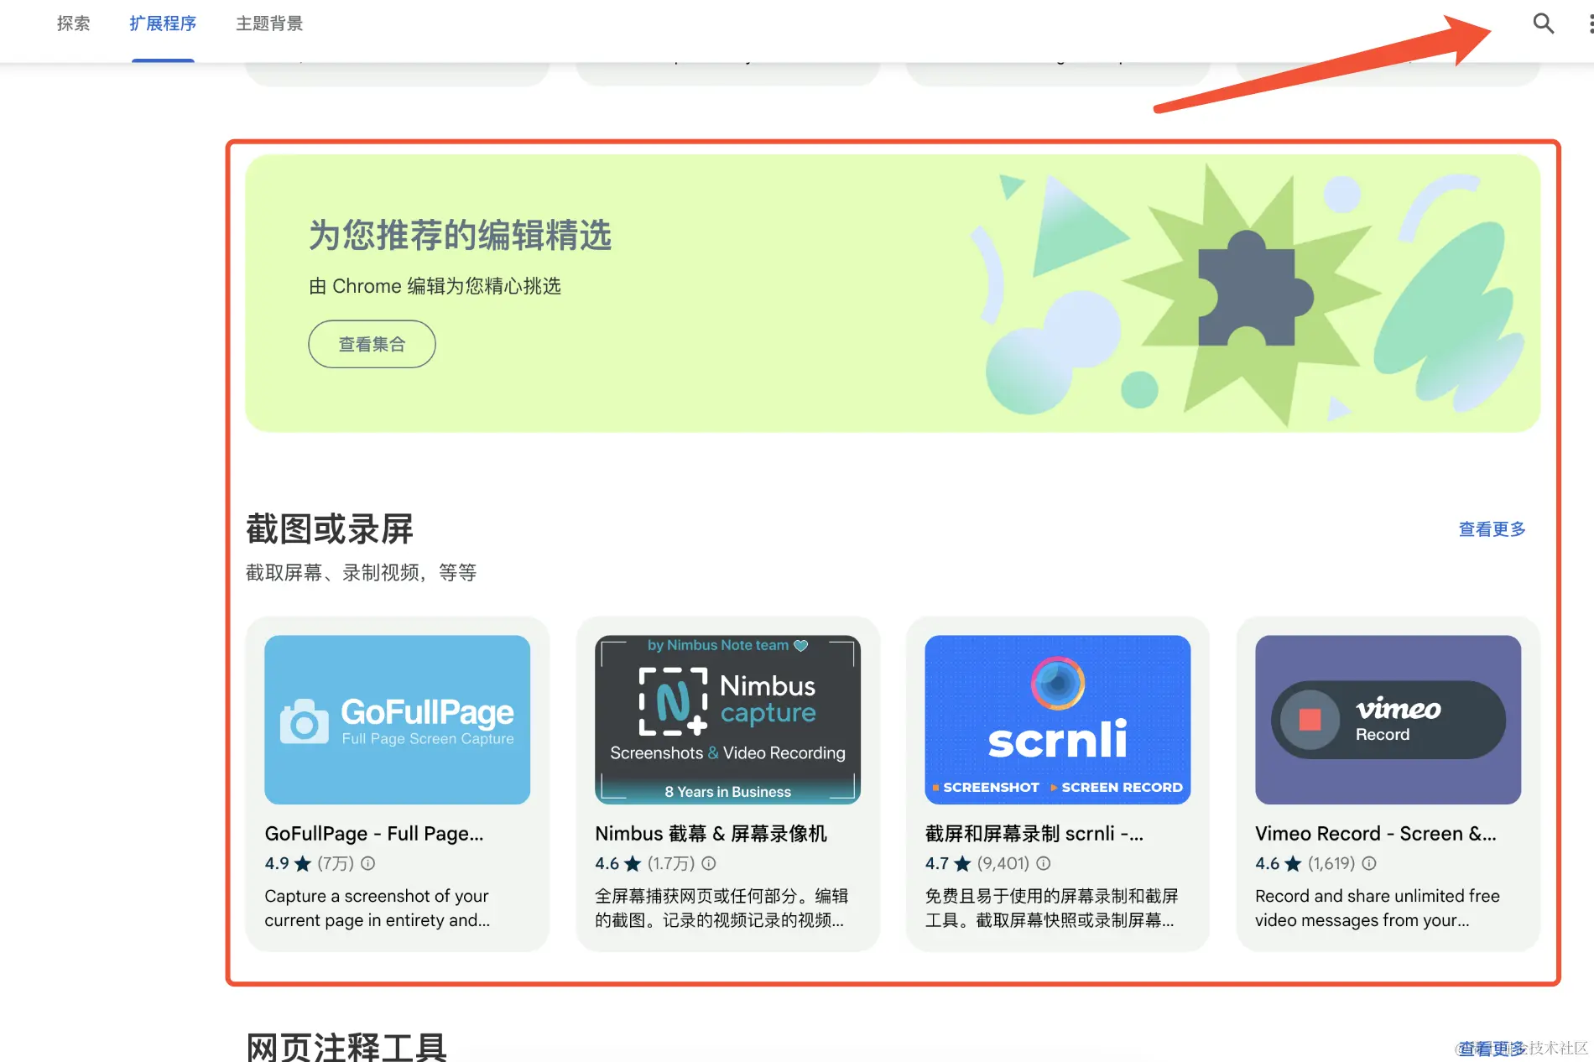Click the (7万) review count

pos(336,863)
